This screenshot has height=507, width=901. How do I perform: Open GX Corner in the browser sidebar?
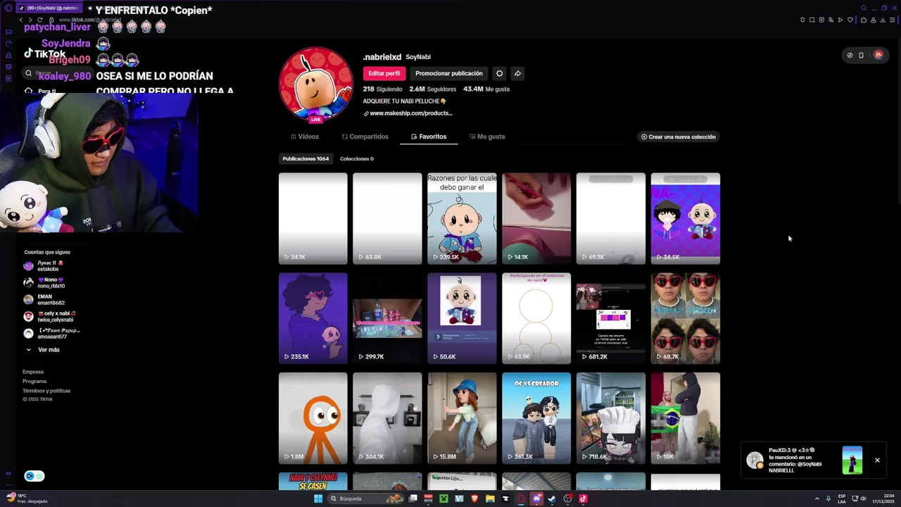coord(8,32)
